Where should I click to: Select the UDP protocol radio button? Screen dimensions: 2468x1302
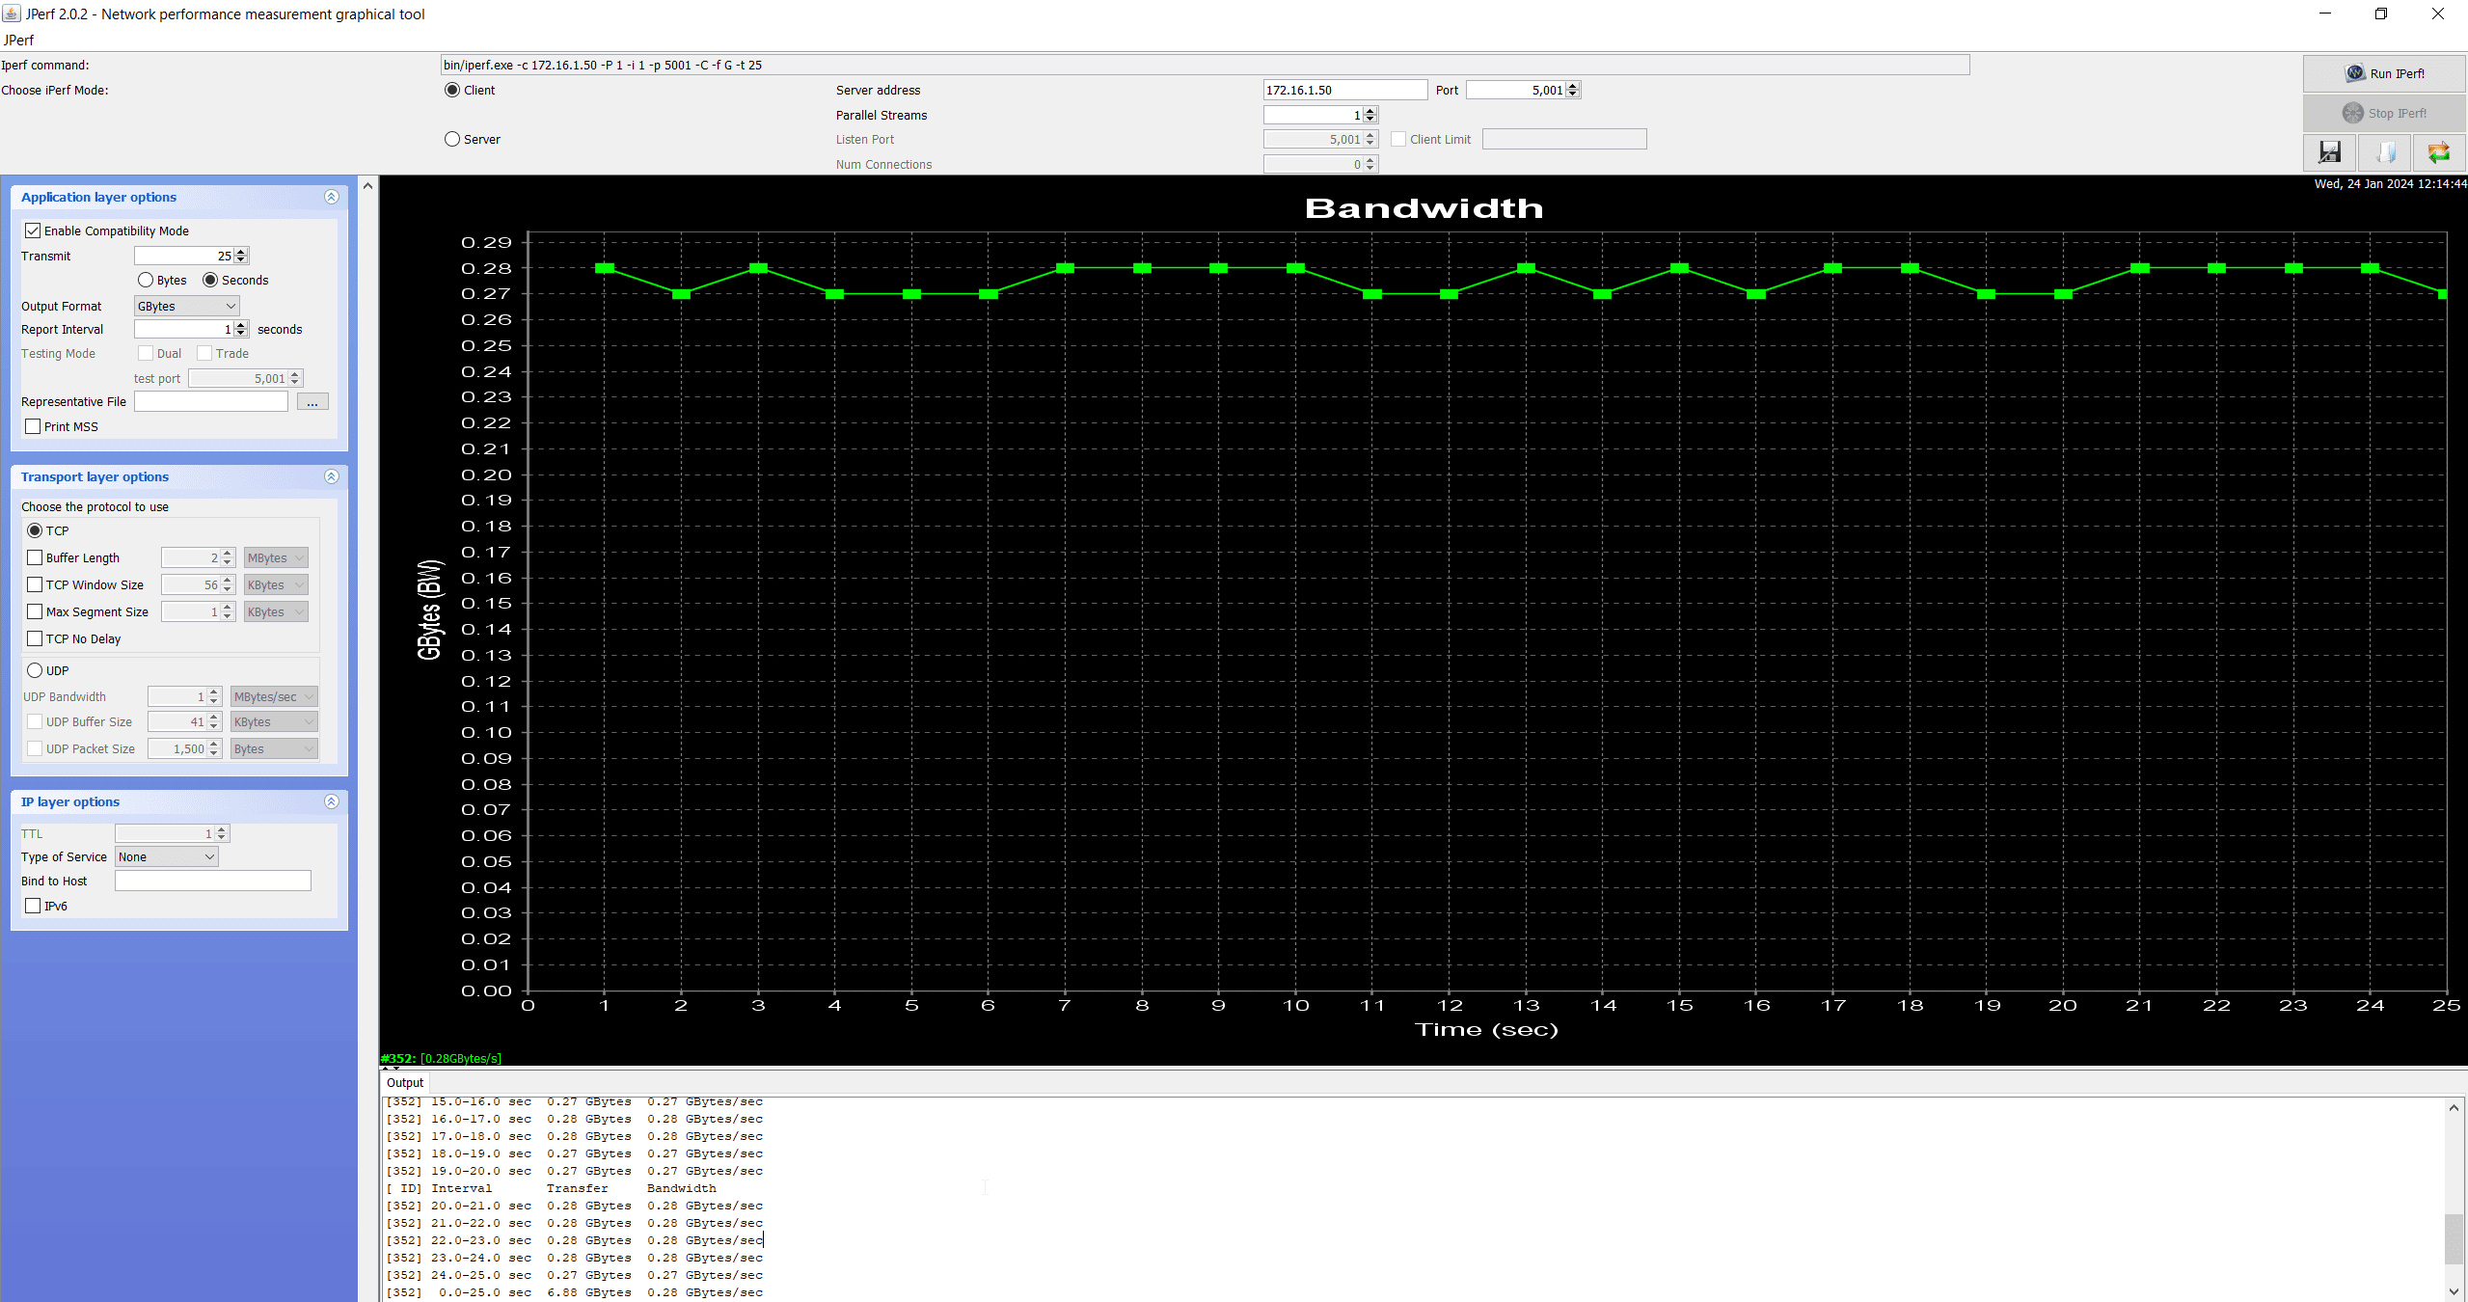pos(35,670)
